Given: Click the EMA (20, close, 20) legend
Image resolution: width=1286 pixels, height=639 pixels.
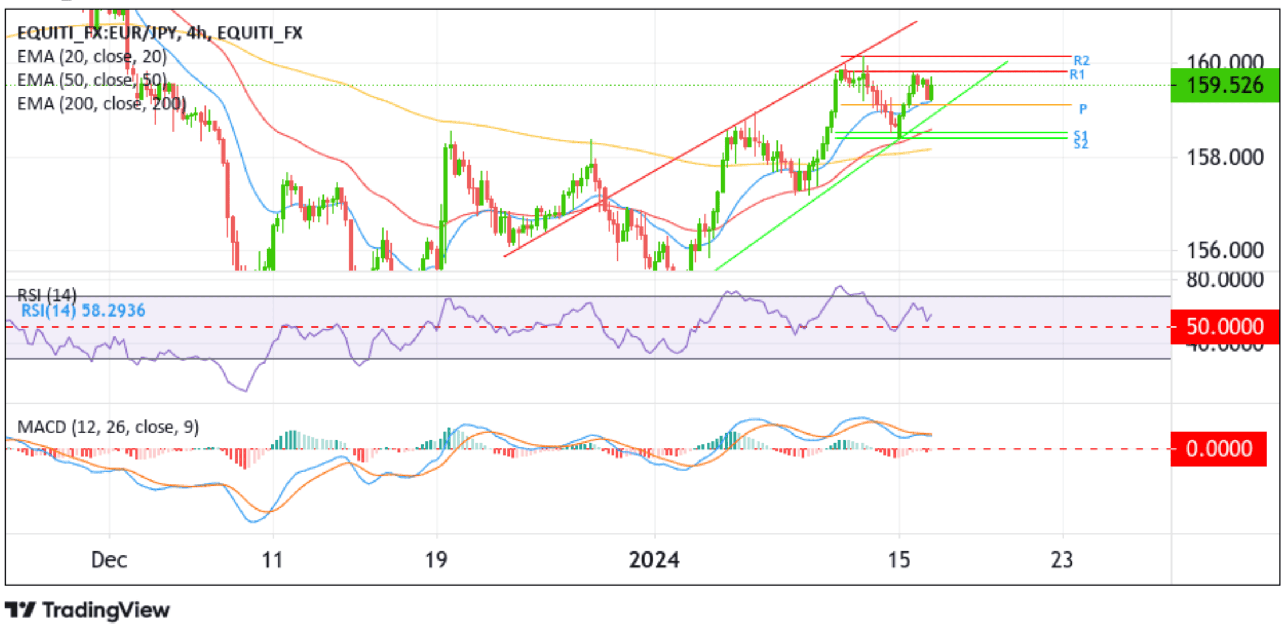Looking at the screenshot, I should (x=92, y=57).
